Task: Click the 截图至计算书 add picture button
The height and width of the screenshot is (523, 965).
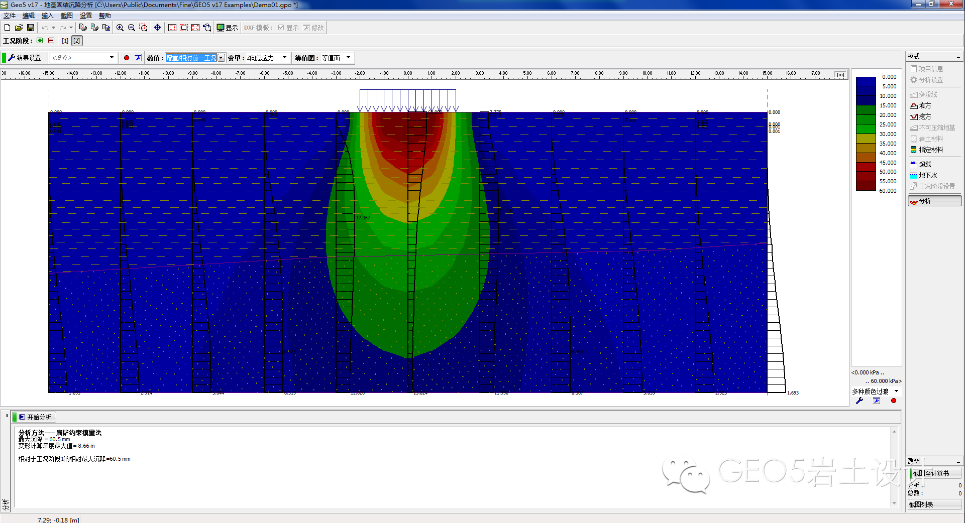Action: pyautogui.click(x=936, y=473)
